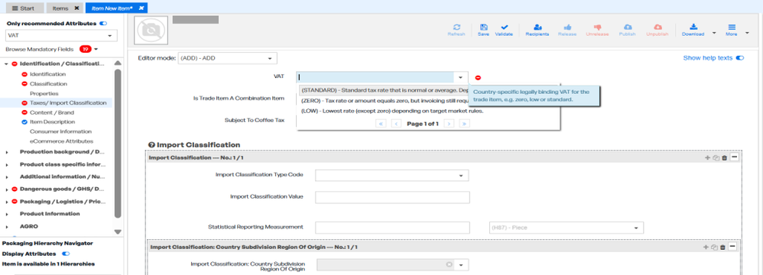
Task: Open the More menu icon
Action: (731, 27)
